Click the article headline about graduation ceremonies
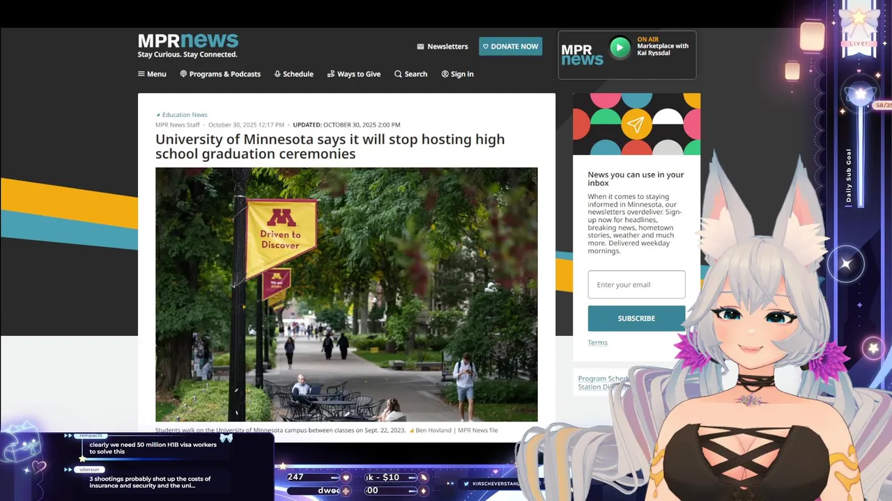This screenshot has width=892, height=501. pyautogui.click(x=330, y=146)
